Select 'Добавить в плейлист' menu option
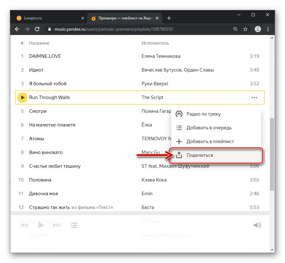The width and height of the screenshot is (285, 263). 210,141
